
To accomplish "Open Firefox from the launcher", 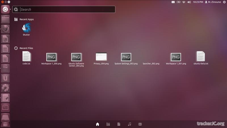I will tap(5, 29).
